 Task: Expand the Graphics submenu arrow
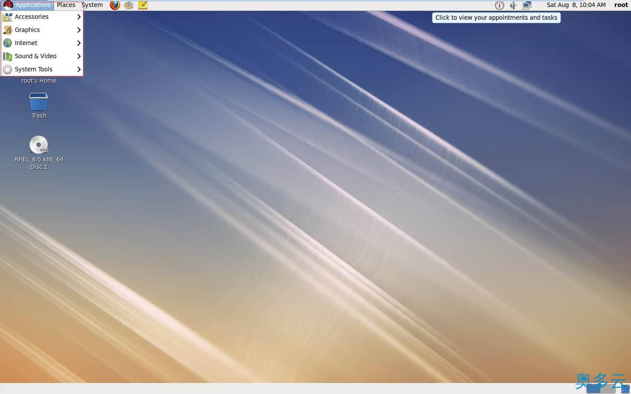pos(79,30)
